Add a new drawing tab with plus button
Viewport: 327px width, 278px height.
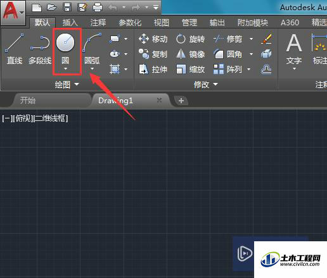(181, 101)
